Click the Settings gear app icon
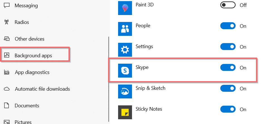The height and width of the screenshot is (124, 276). point(125,49)
